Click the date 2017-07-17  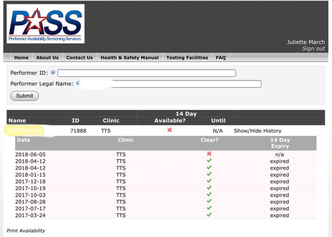[x=30, y=209]
